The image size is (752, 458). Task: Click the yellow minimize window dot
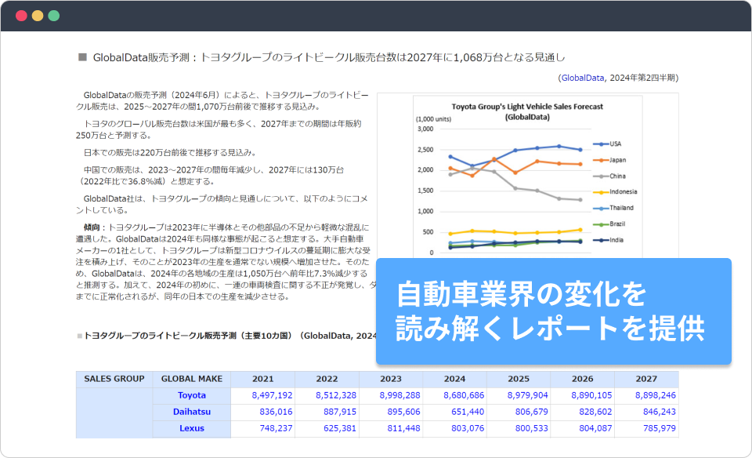[x=38, y=16]
